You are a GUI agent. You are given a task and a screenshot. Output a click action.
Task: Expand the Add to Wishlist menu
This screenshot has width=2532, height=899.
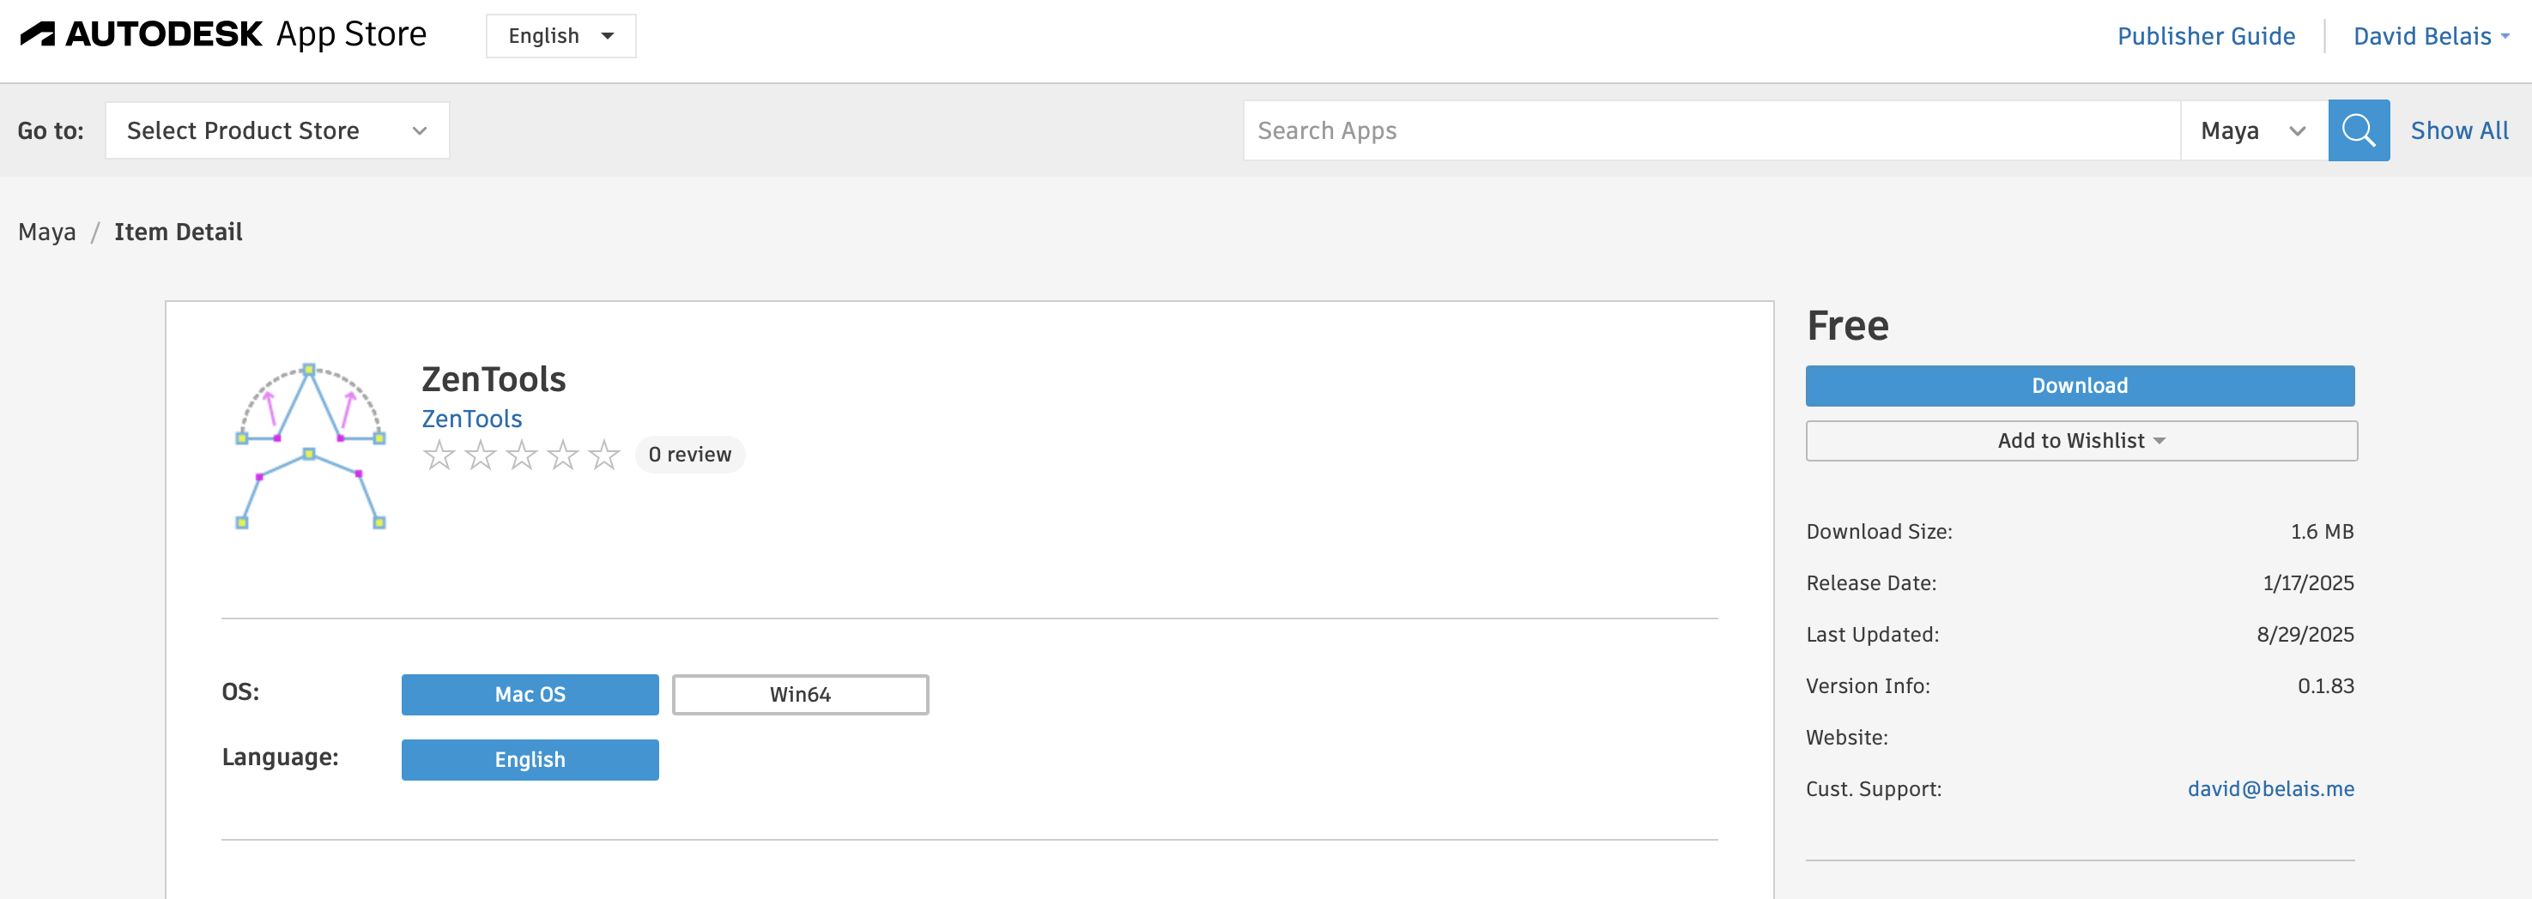point(2081,441)
